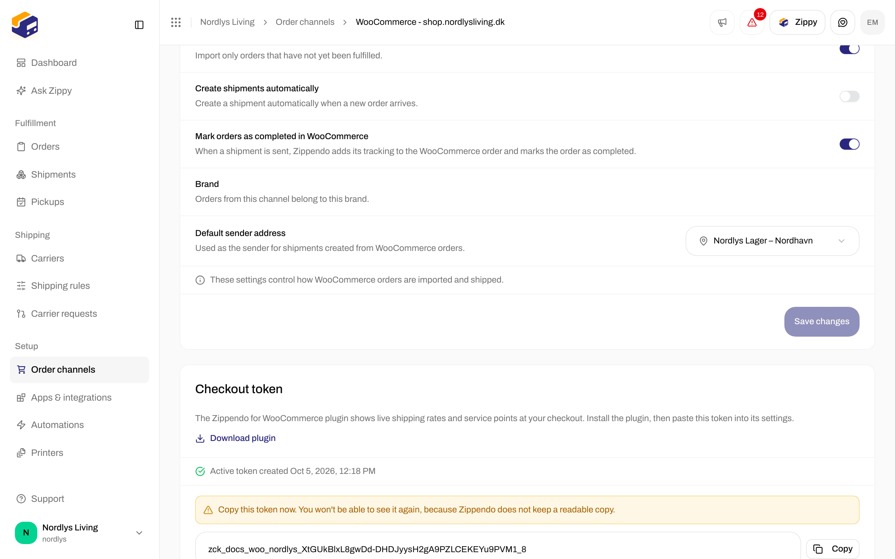The width and height of the screenshot is (895, 559).
Task: Open Support in sidebar
Action: click(x=80, y=499)
